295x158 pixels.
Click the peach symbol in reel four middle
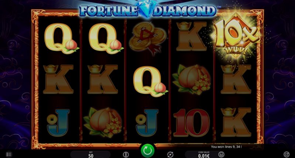(191, 80)
